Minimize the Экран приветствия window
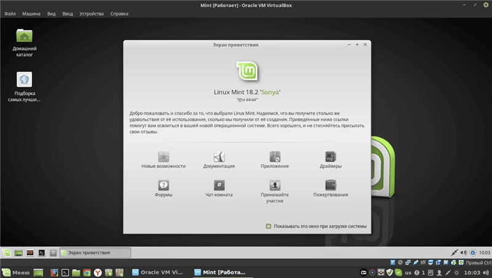Viewport: 492px width, 278px height. click(349, 44)
